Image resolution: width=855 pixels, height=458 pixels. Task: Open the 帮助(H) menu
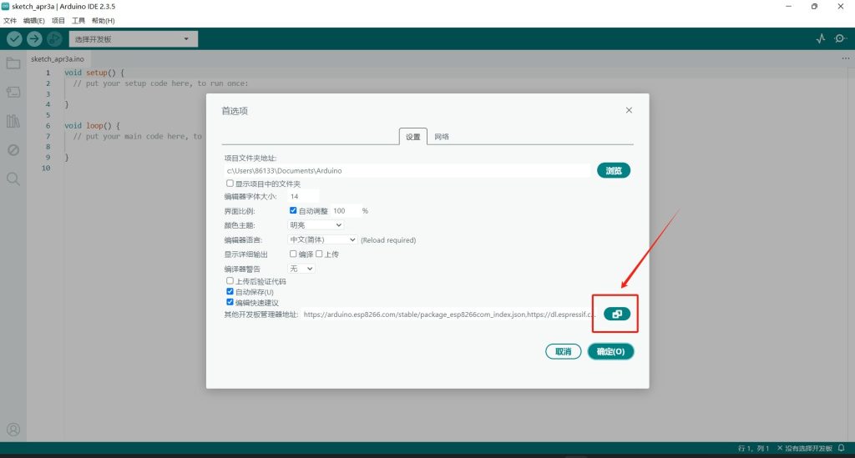(x=103, y=21)
